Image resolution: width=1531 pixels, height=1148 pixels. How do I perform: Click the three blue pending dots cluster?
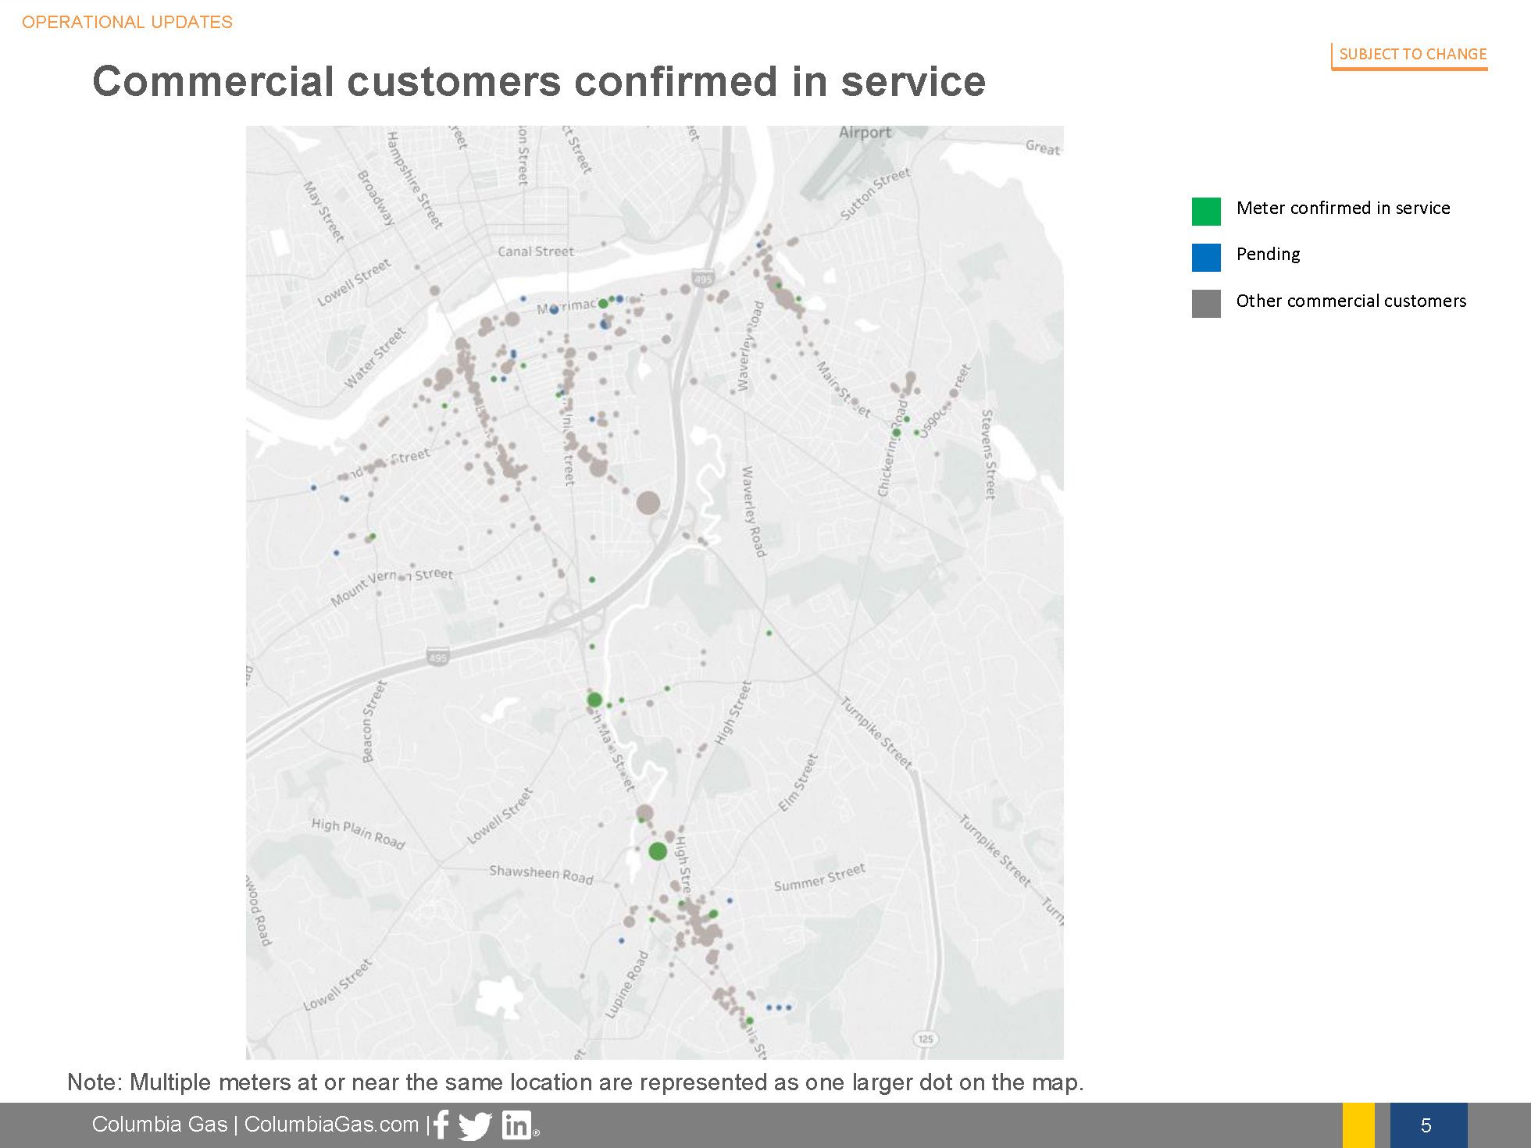pyautogui.click(x=779, y=1007)
